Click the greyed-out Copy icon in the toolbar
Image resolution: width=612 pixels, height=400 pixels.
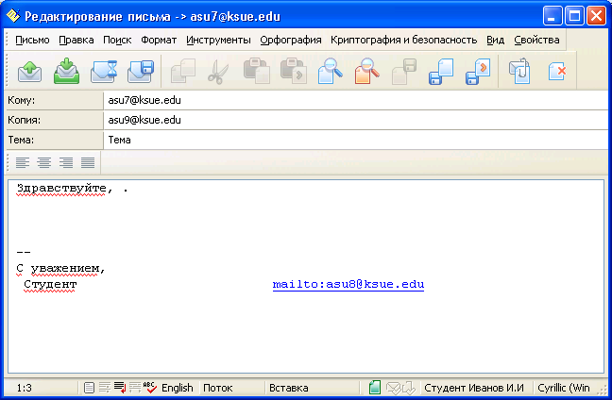point(182,72)
